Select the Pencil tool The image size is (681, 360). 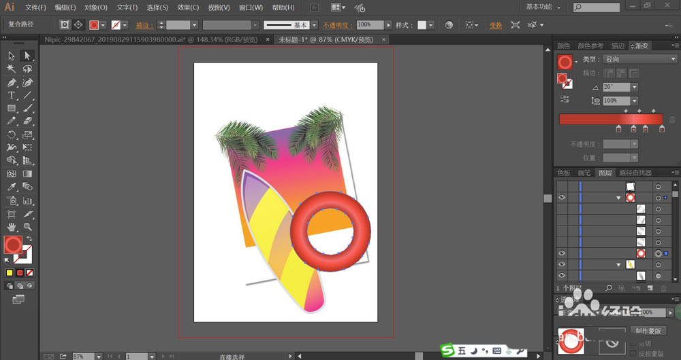(x=12, y=122)
